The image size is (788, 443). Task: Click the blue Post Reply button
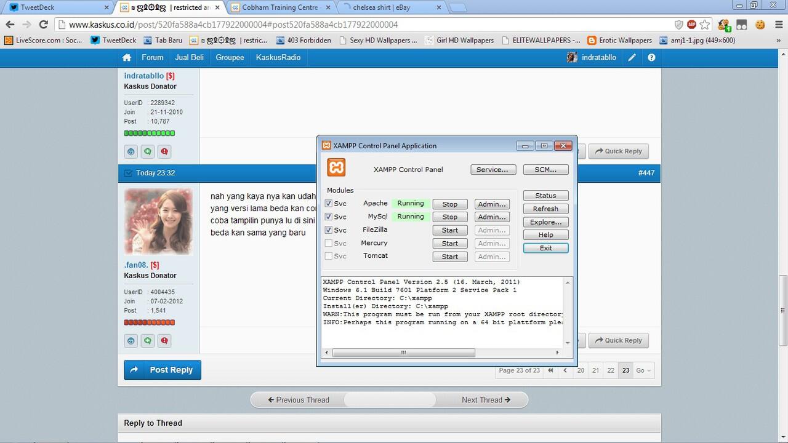(x=163, y=370)
